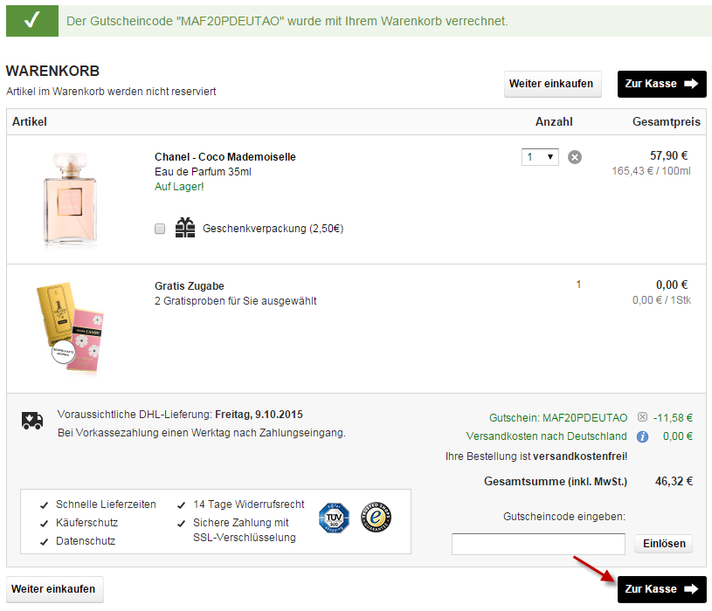This screenshot has width=712, height=611.
Task: Click the top Weiter einkaufen button
Action: click(x=553, y=84)
